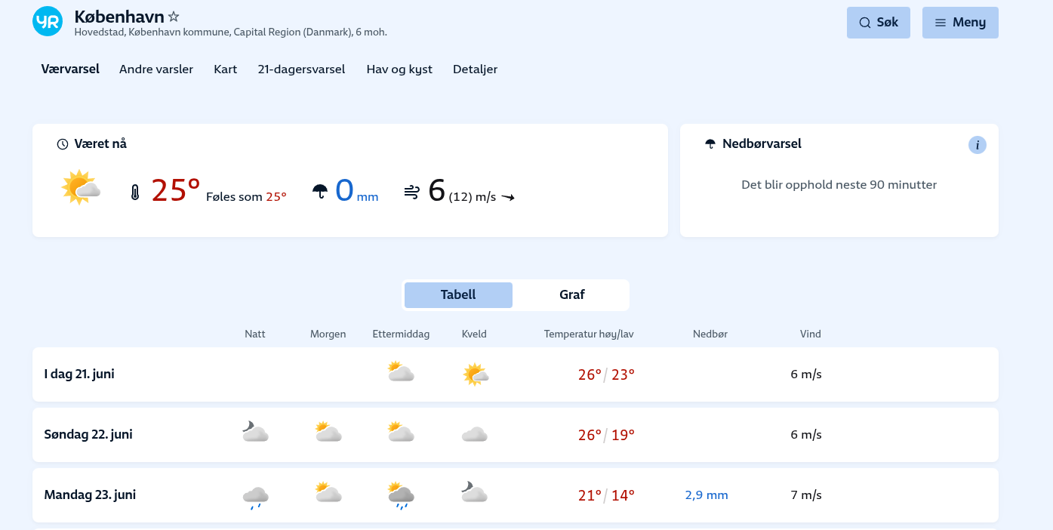The width and height of the screenshot is (1053, 530).
Task: Favorite København with the star icon
Action: pyautogui.click(x=174, y=17)
